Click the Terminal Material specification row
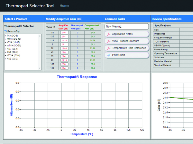This screenshot has width=193, height=144. click(x=173, y=65)
